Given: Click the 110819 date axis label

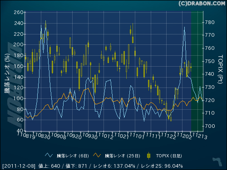Looking at the screenshot, I should point(26,135).
